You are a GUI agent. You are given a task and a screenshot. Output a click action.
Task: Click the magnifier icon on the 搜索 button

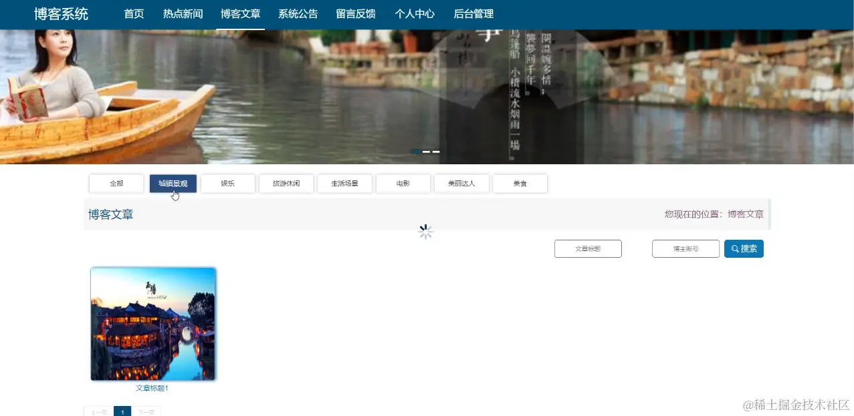coord(734,248)
